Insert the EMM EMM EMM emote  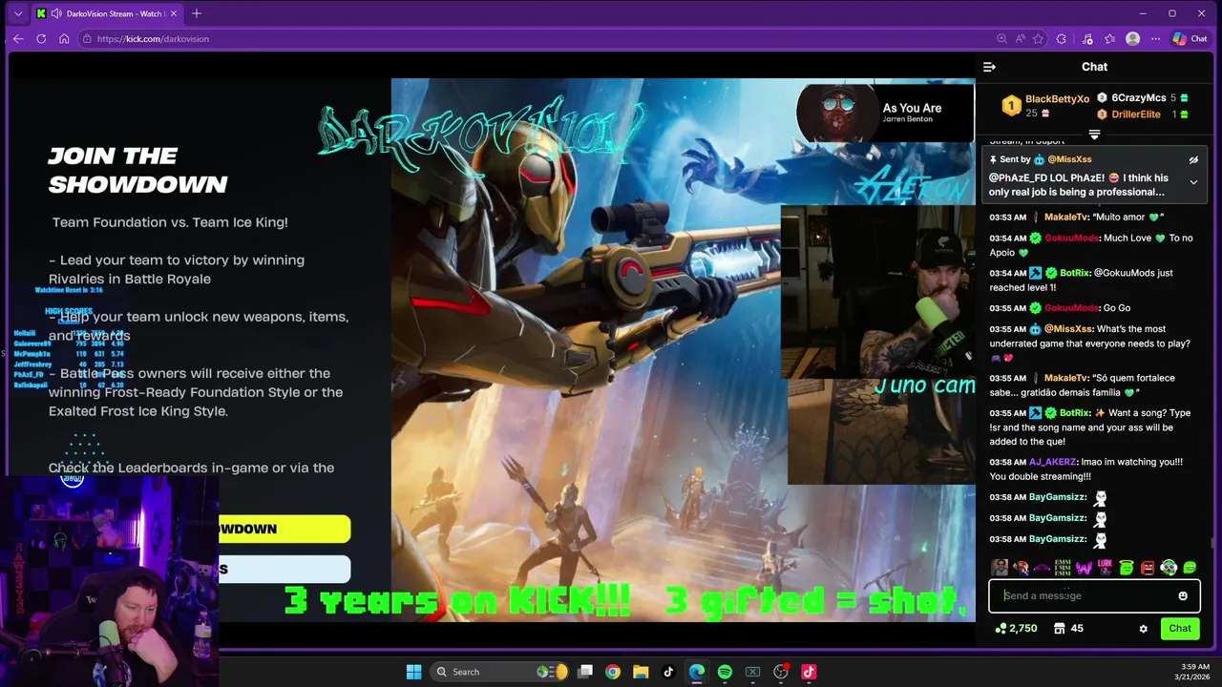(x=1063, y=568)
